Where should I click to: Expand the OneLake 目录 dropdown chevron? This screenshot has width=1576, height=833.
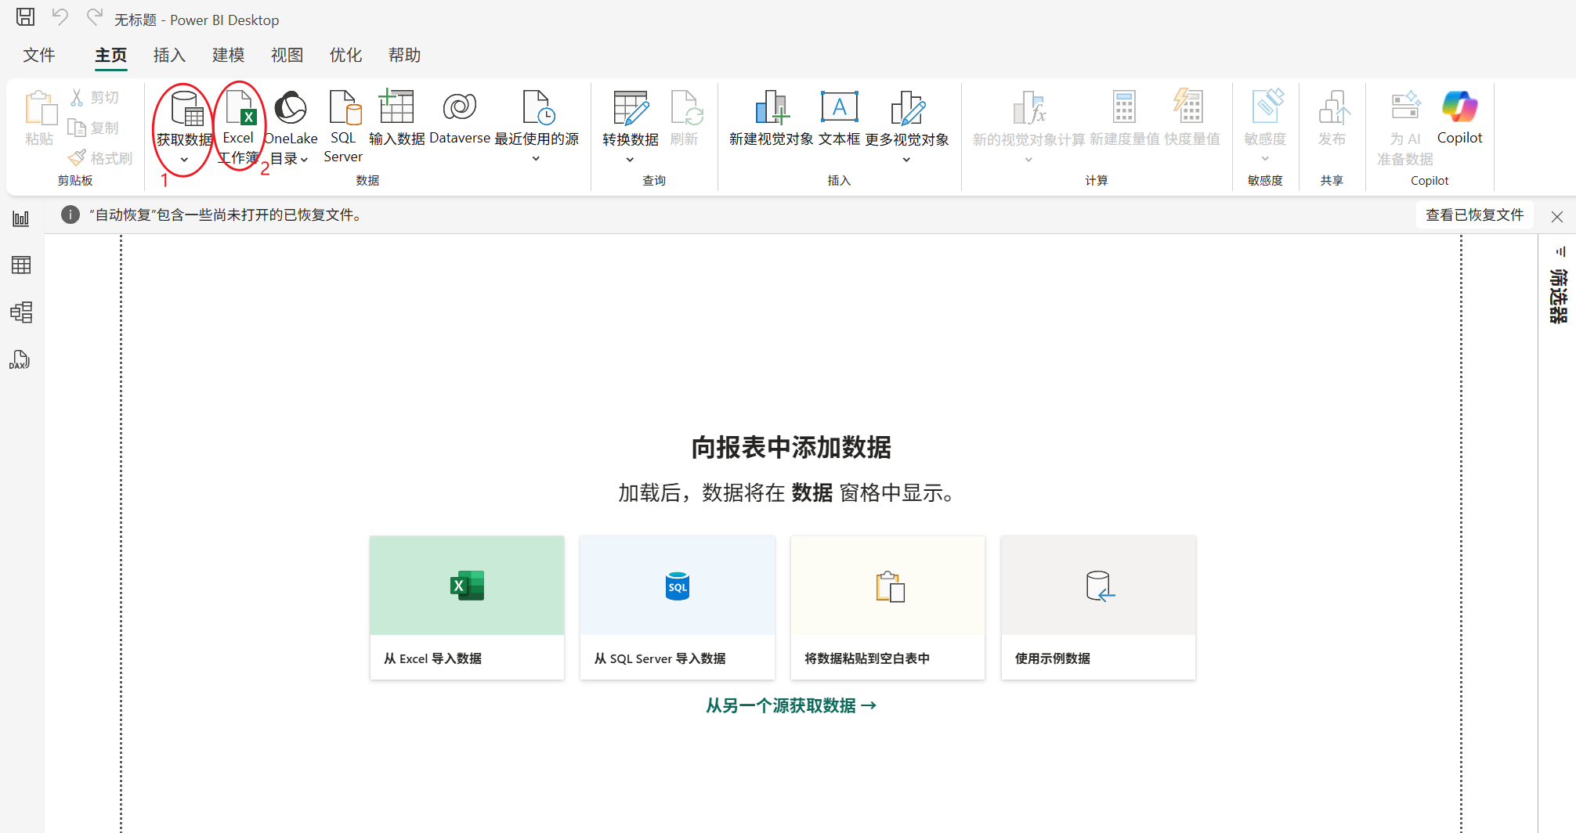pos(304,160)
